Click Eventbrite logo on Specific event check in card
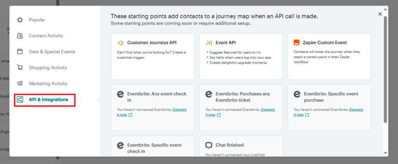 coord(120,145)
